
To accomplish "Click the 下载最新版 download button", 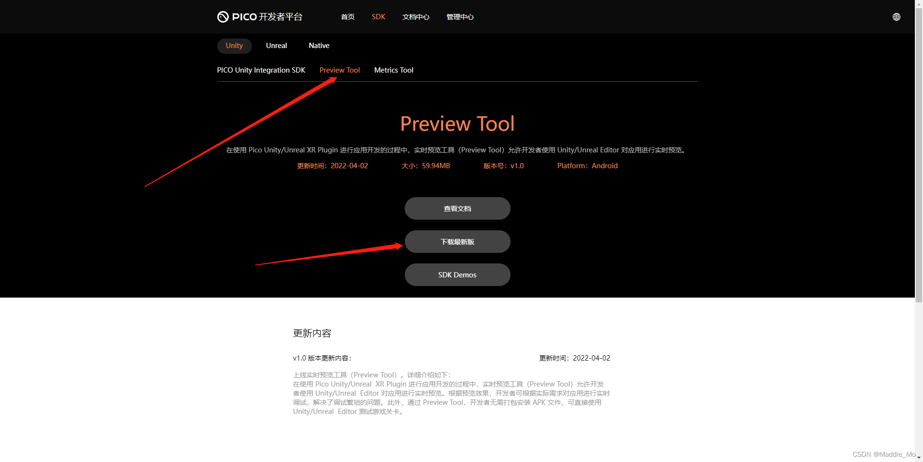I will 457,242.
